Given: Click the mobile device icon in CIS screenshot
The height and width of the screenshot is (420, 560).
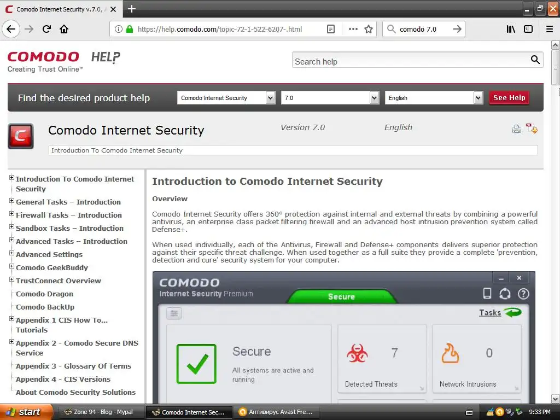Looking at the screenshot, I should point(487,294).
